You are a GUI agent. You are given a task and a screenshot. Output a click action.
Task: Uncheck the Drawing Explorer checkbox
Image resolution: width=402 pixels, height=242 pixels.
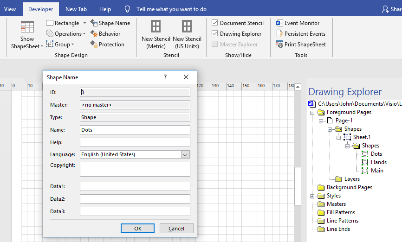(215, 34)
